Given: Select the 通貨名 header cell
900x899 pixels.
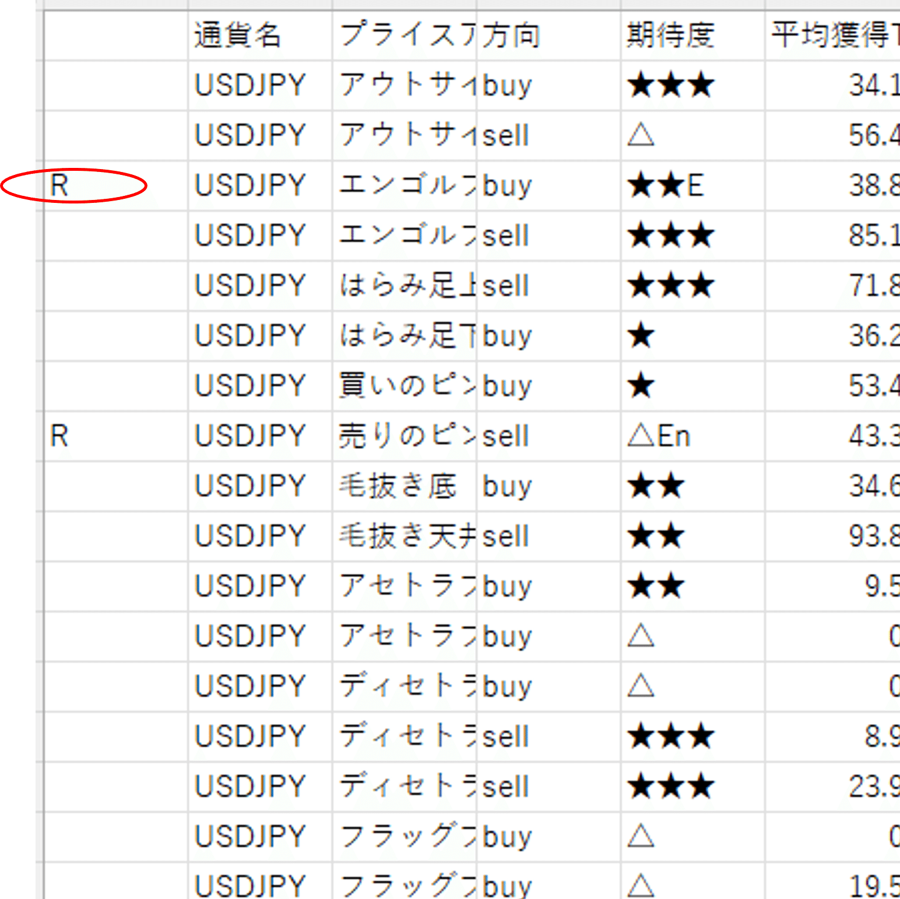Looking at the screenshot, I should pyautogui.click(x=260, y=36).
